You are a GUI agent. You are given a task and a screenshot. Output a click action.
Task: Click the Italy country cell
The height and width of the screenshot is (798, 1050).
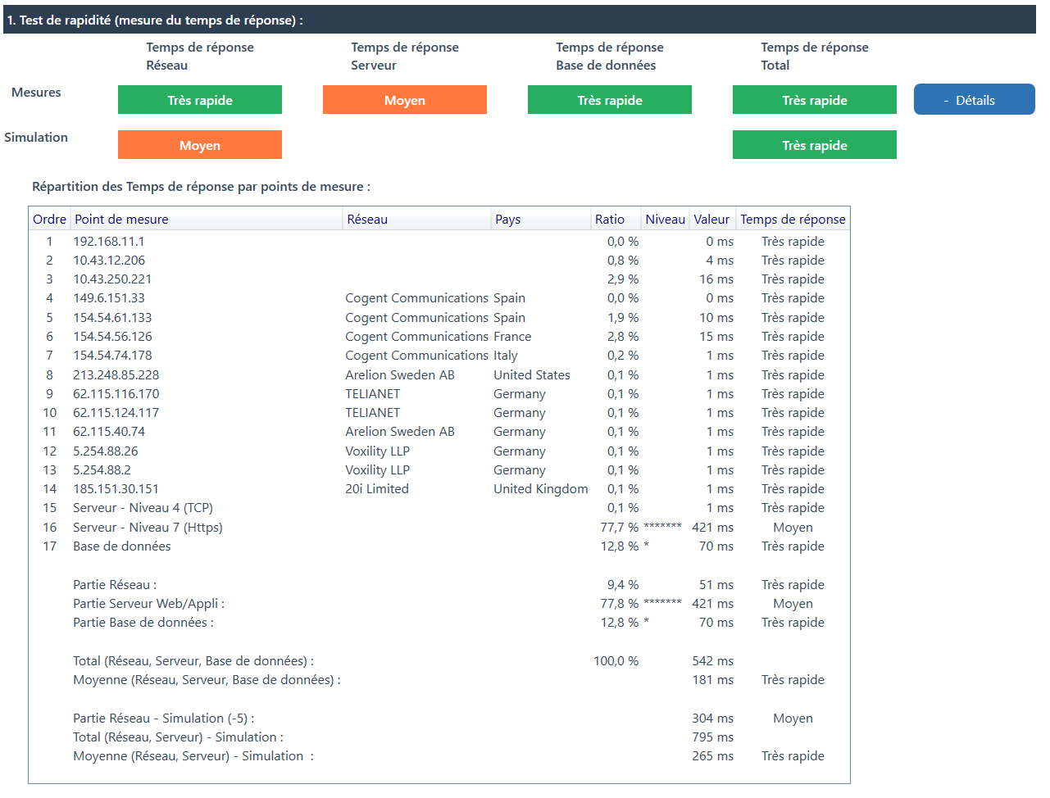coord(506,356)
